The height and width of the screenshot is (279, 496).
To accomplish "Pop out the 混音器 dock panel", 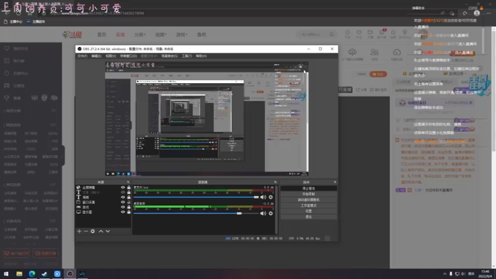I will click(x=275, y=182).
